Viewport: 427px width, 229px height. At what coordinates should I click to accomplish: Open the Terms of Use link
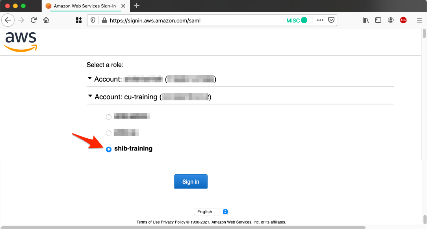tap(148, 222)
